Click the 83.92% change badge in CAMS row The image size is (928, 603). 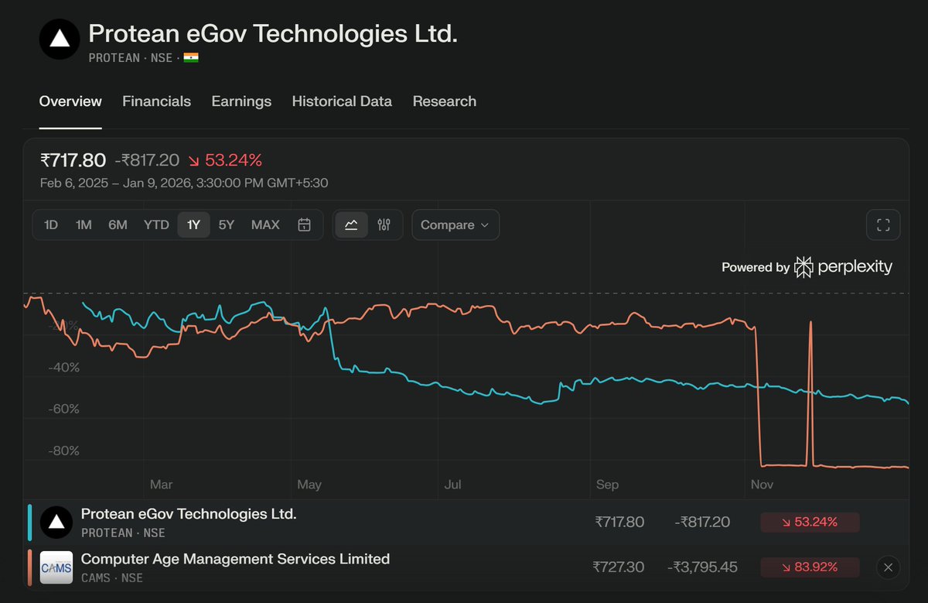[x=810, y=567]
